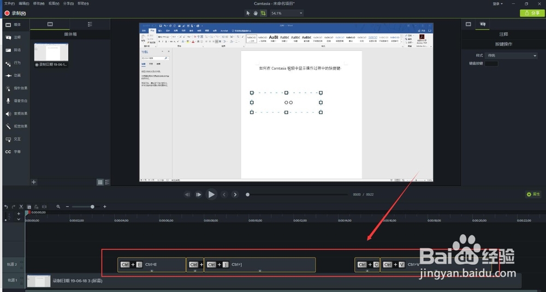The image size is (546, 292).
Task: Click the timeline playhead marker at 0:00:00;00
Action: [x=27, y=213]
